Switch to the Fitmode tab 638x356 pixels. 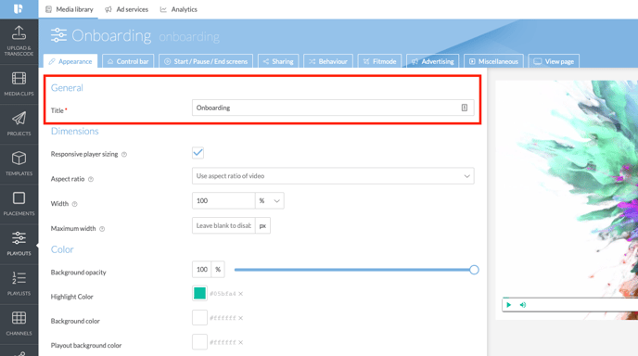379,61
